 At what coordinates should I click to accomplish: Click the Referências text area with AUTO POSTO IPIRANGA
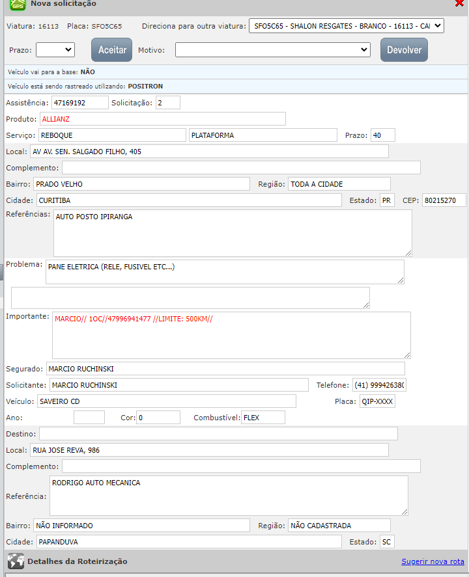232,233
